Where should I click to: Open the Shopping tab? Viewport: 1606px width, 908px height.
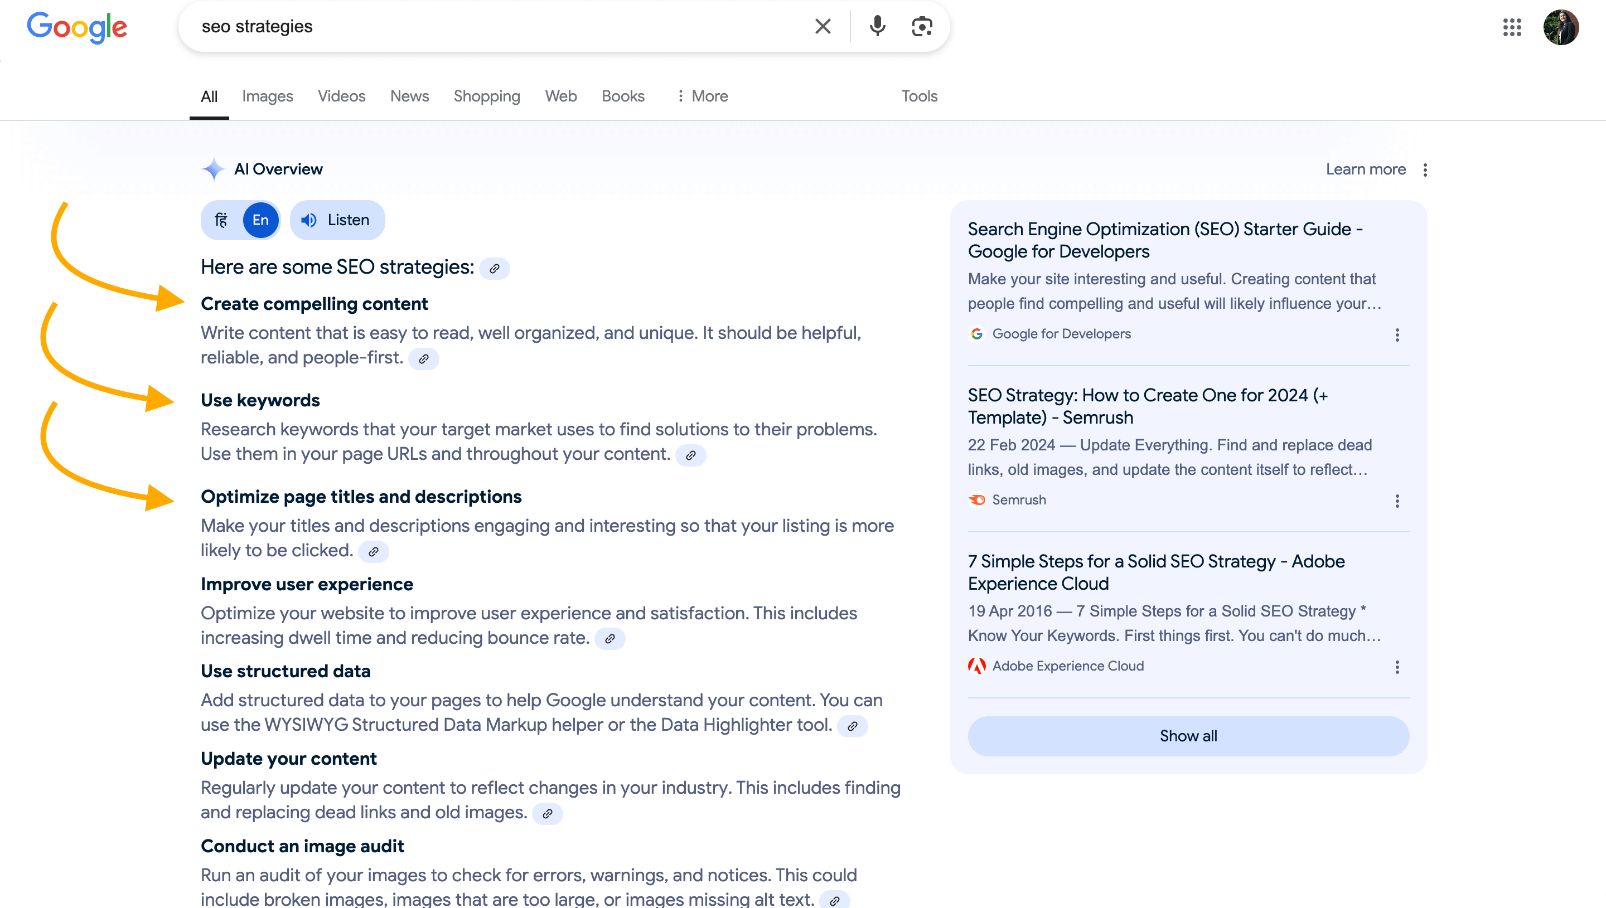[486, 96]
